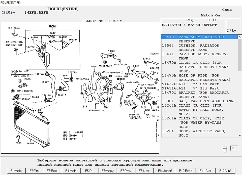
Task: Click 16470C bracket label in diagram
Action: 30,47
